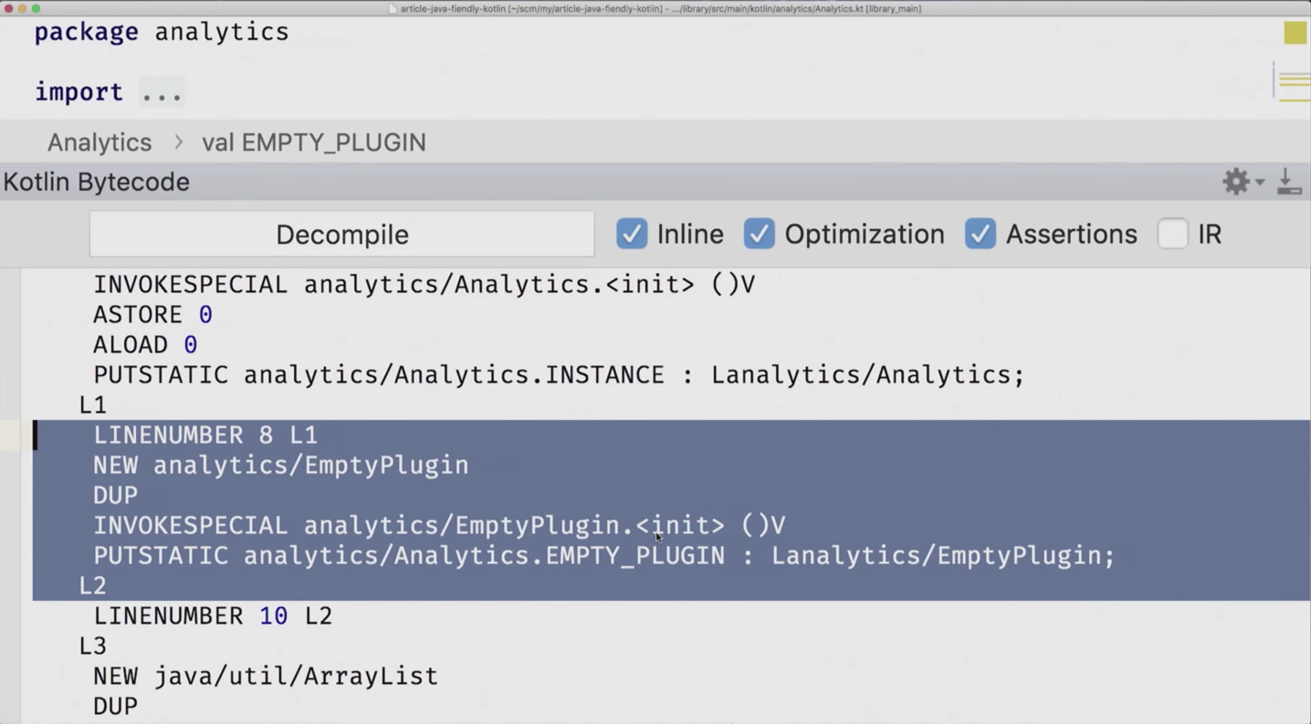Disable the Assertions checkbox
Viewport: 1311px width, 724px height.
point(980,235)
